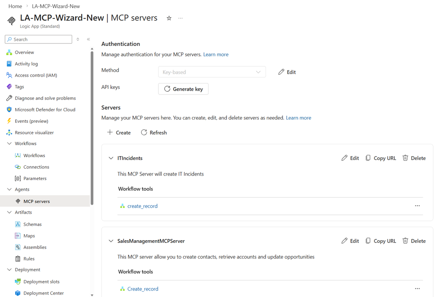
Task: Collapse the Workflows section in the sidebar
Action: pos(9,143)
